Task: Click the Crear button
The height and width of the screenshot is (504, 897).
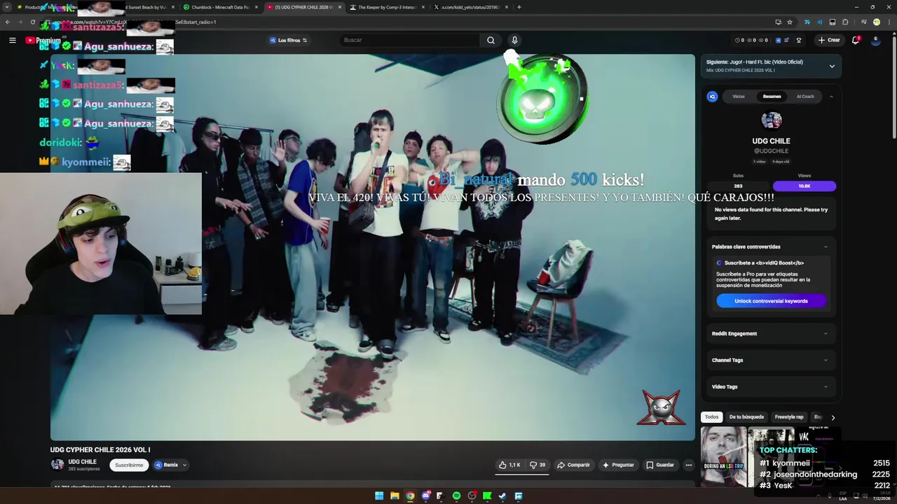Action: coord(828,40)
